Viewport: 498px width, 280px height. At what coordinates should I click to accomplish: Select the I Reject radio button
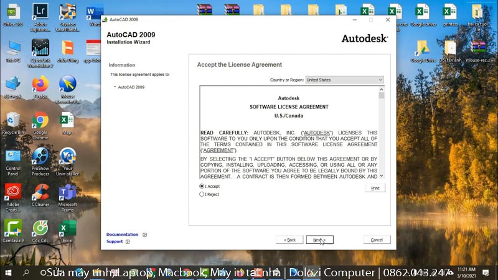[x=202, y=194]
